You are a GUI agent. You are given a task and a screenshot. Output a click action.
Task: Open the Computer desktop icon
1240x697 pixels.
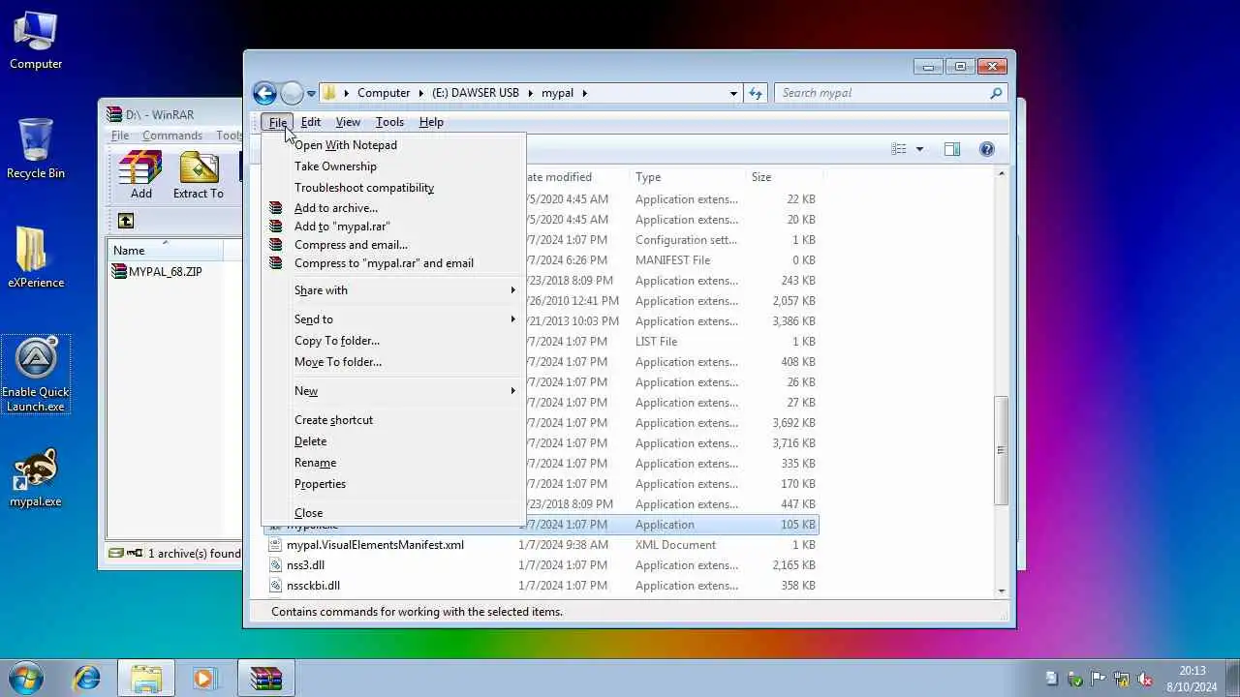coord(36,41)
